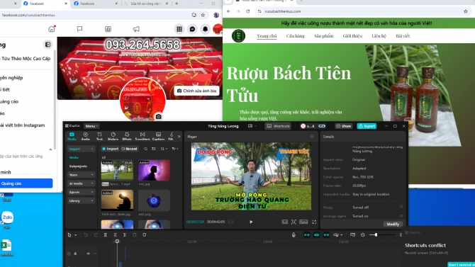The image size is (475, 267).
Task: Click the marker shield icon in timeline
Action: (x=145, y=234)
